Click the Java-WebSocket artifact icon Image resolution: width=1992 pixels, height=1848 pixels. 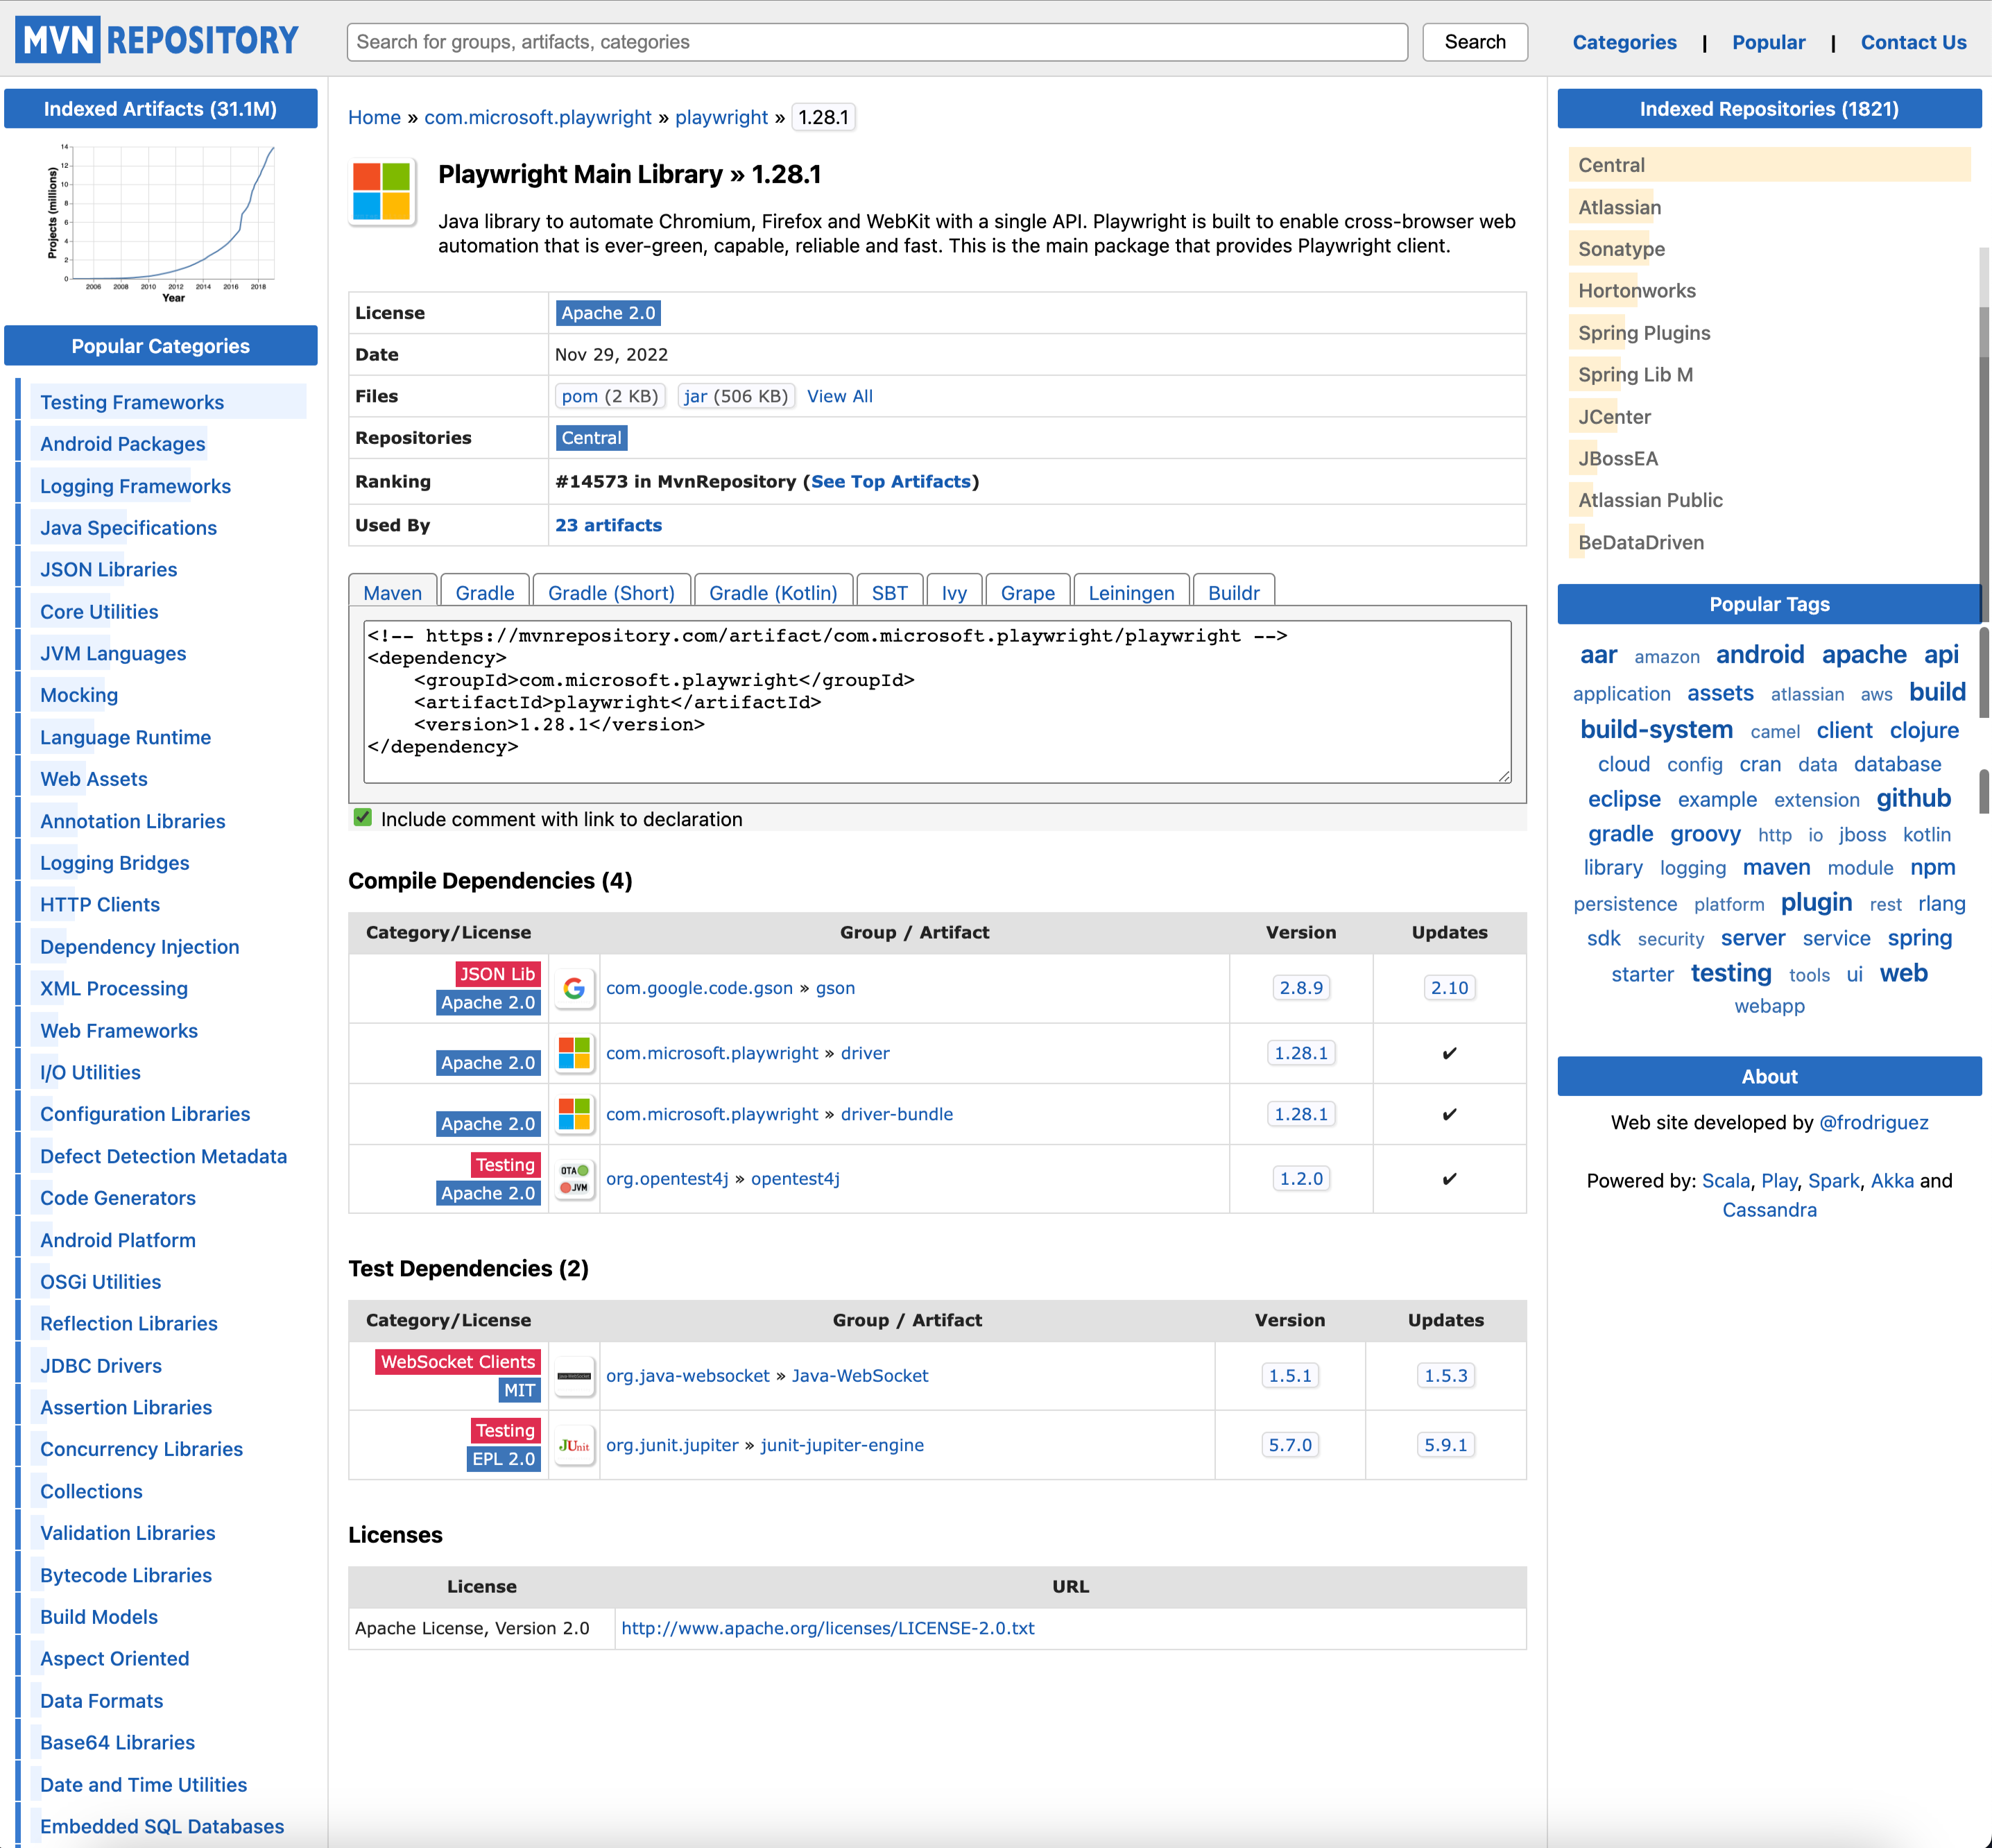click(574, 1376)
